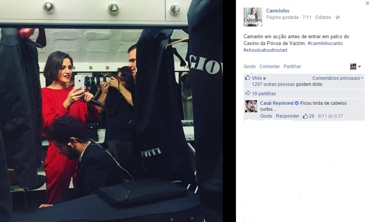This screenshot has height=222, width=371.
Task: Click the verified badge next to Cauã Reymond
Action: point(296,103)
